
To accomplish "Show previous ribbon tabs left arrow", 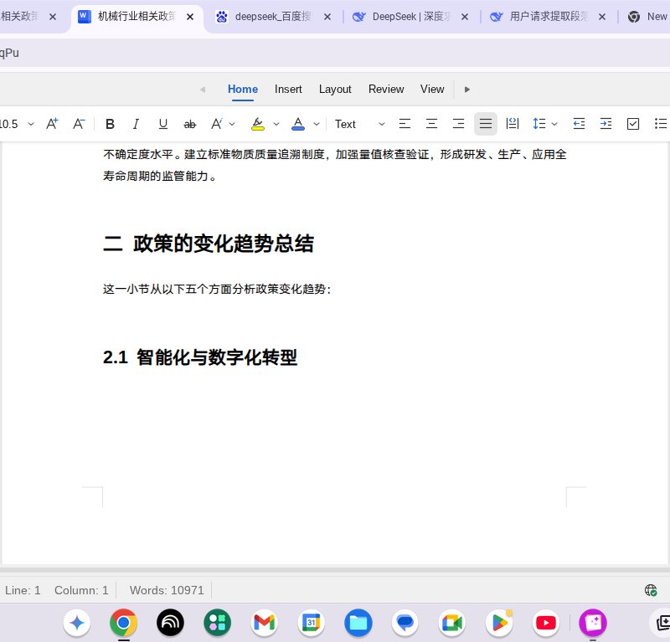I will [203, 90].
